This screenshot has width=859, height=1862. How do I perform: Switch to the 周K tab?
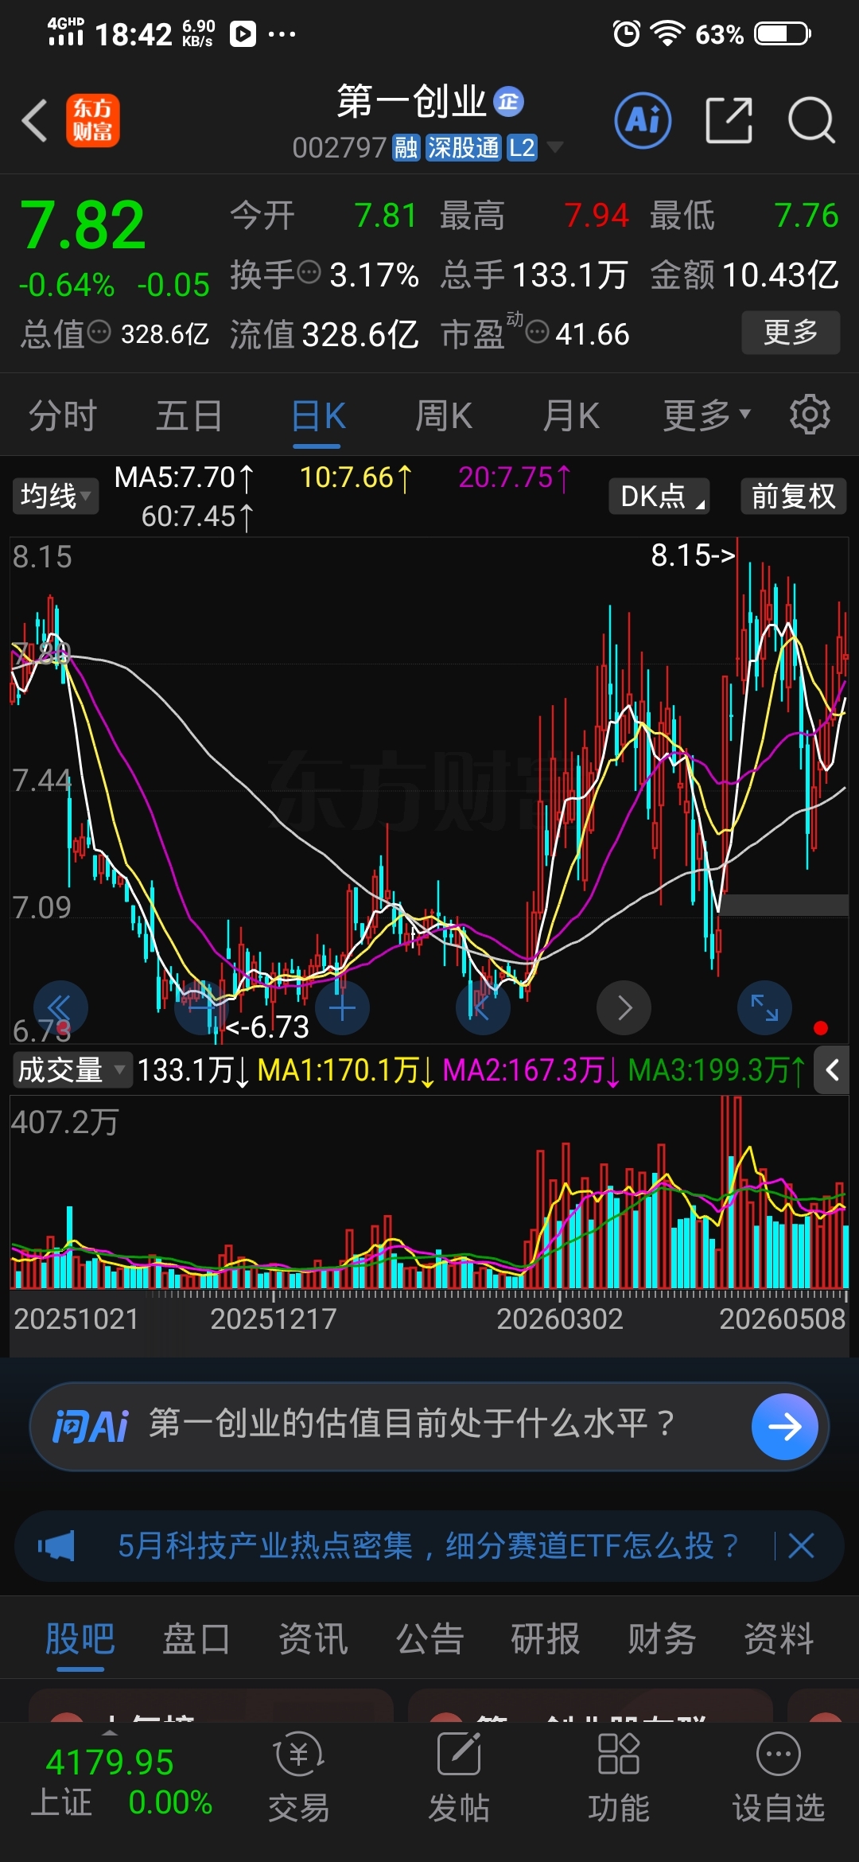point(444,415)
